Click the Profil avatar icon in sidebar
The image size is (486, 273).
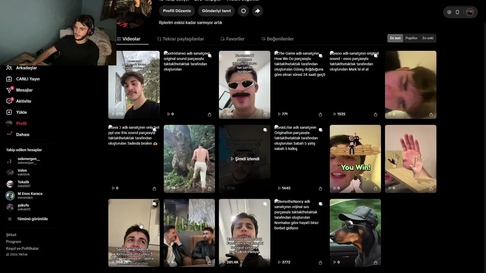point(9,123)
